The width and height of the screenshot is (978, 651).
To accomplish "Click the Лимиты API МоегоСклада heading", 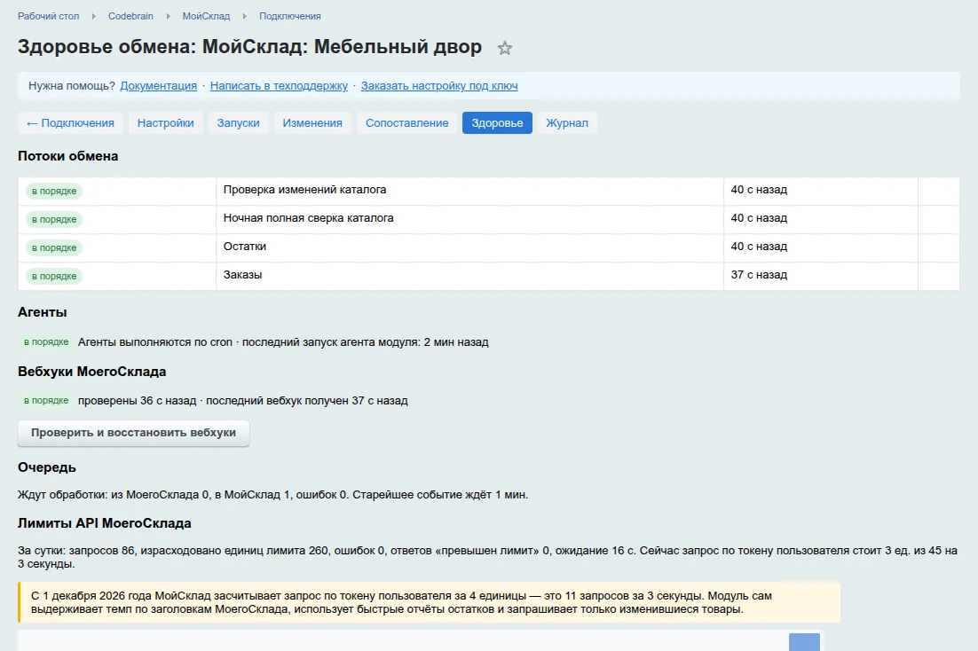I will [x=104, y=523].
